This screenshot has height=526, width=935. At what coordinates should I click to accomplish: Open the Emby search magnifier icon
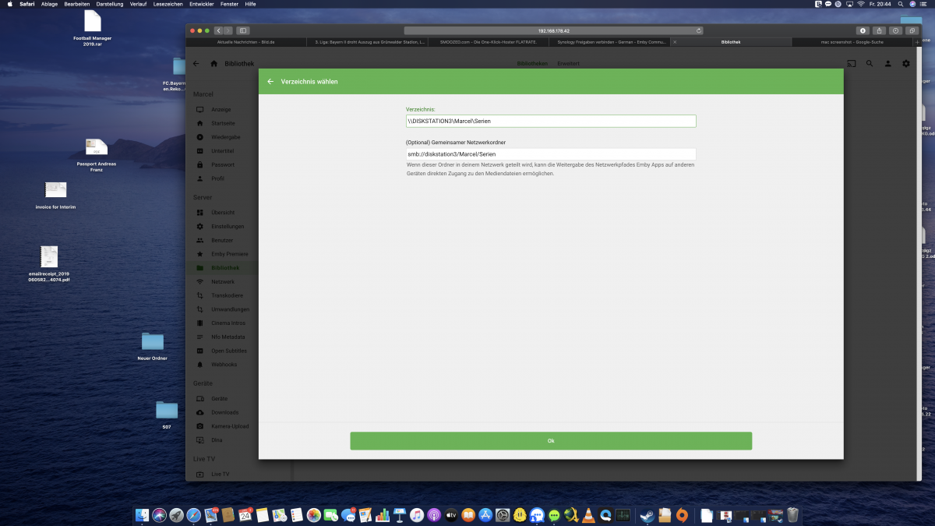point(870,64)
